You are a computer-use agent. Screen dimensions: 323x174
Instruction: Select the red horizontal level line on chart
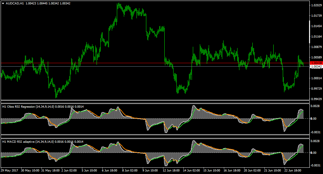pyautogui.click(x=155, y=63)
